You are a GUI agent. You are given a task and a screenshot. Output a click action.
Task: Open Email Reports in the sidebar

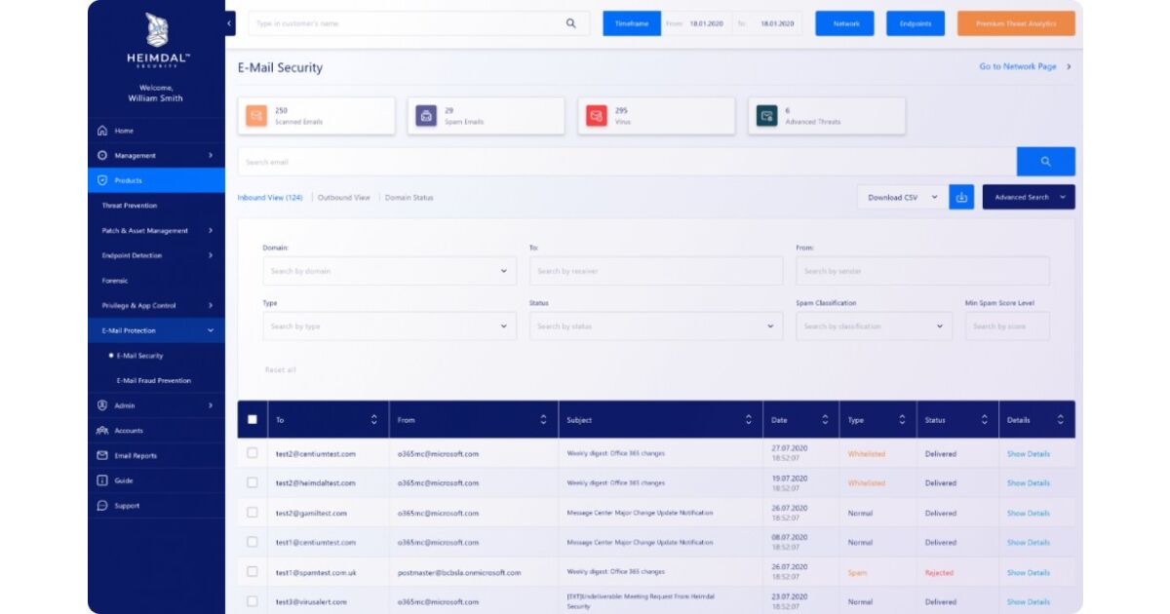[135, 455]
